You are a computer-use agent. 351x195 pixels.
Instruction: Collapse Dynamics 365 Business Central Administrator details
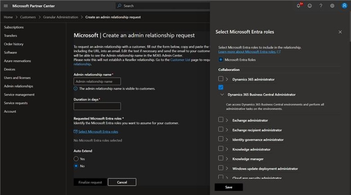222,95
